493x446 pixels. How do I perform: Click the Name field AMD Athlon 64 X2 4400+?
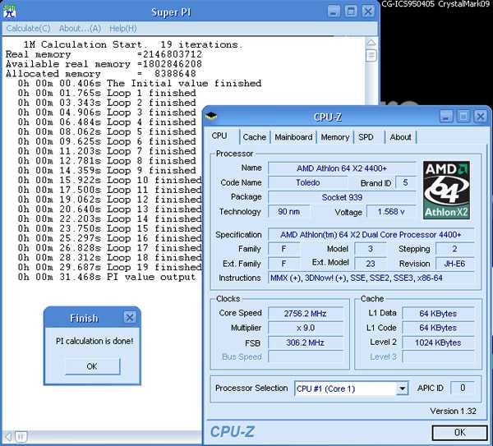point(342,168)
